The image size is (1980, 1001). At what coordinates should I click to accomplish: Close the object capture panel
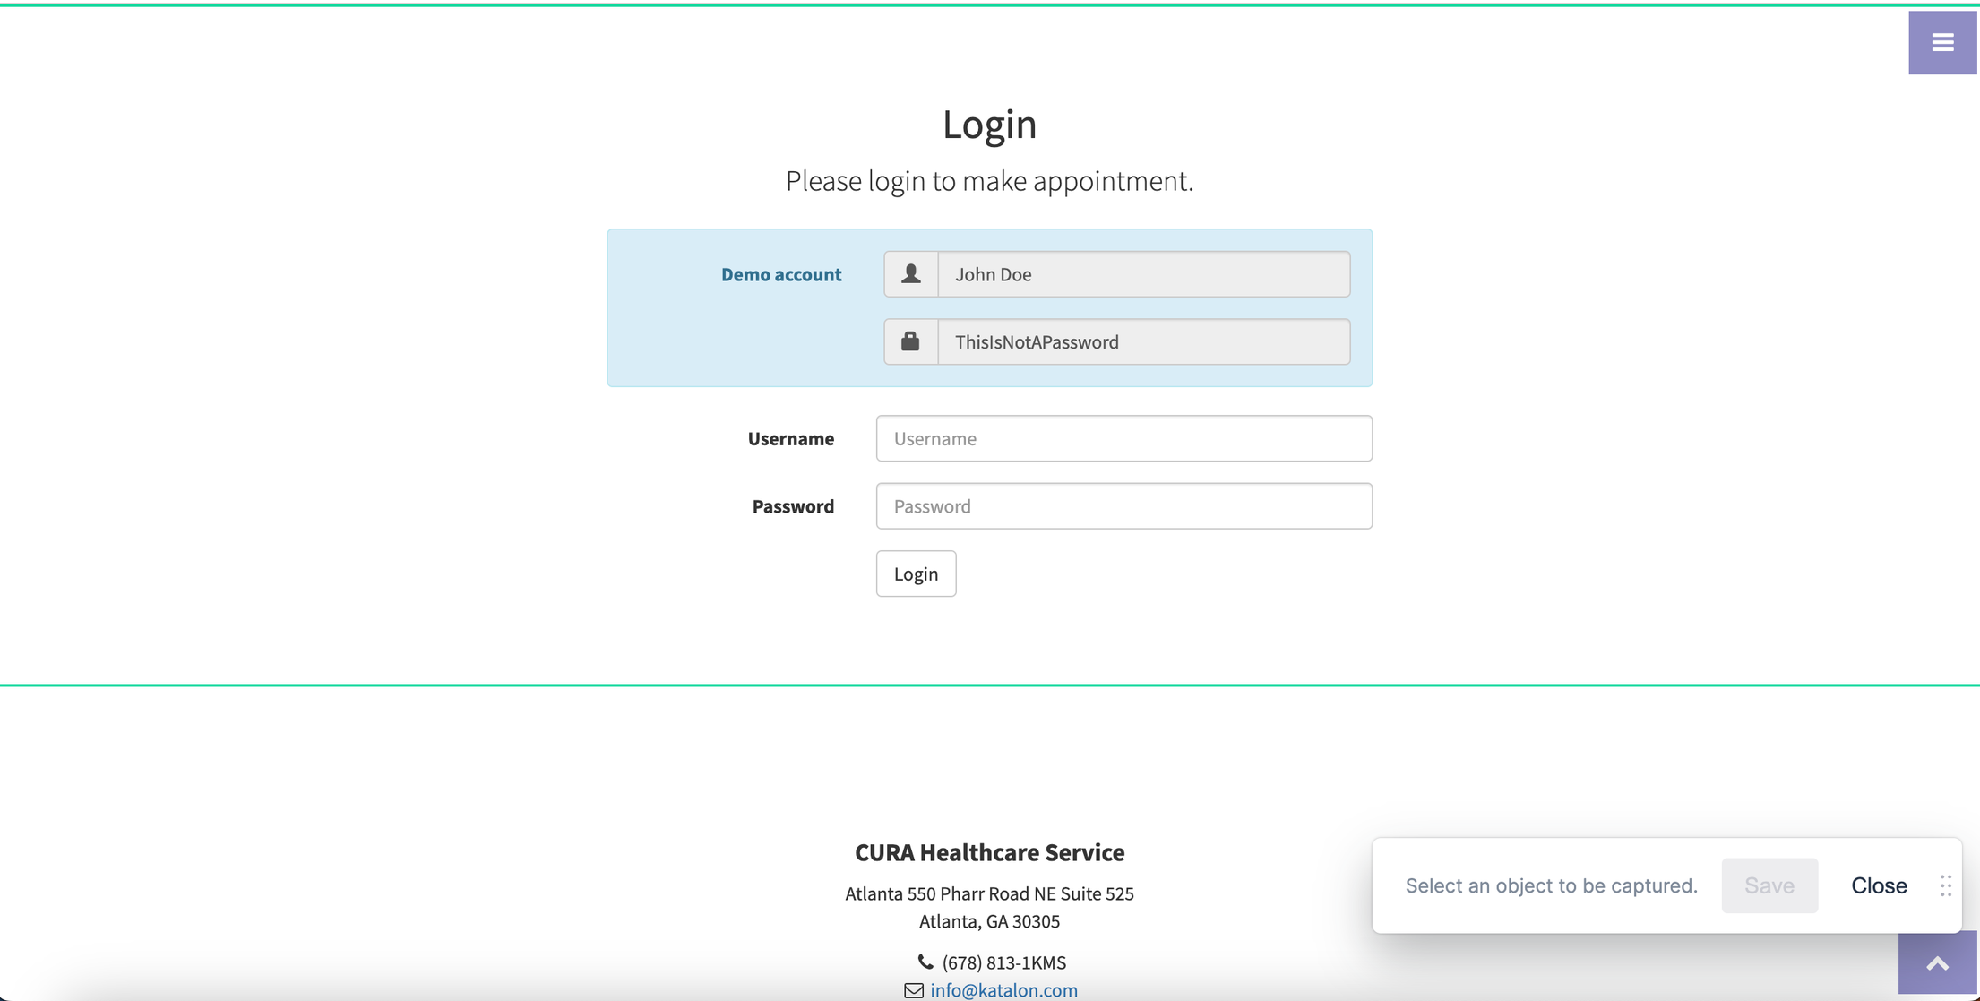click(x=1879, y=885)
